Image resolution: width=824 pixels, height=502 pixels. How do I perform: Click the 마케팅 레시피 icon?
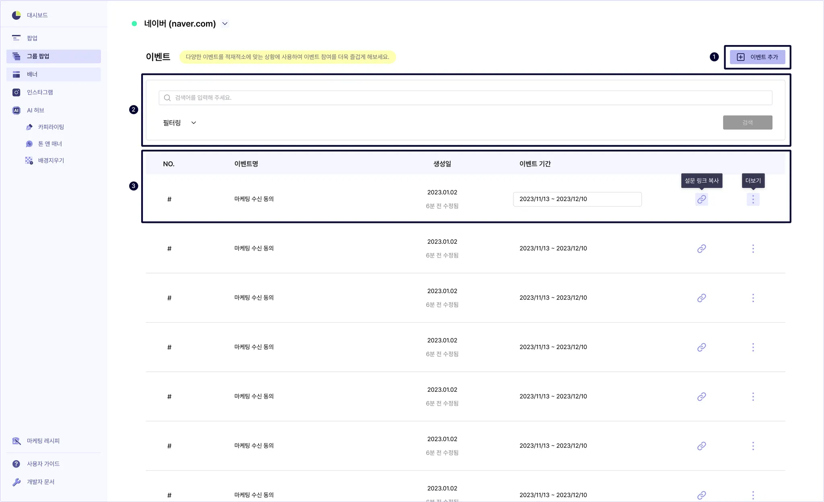16,441
